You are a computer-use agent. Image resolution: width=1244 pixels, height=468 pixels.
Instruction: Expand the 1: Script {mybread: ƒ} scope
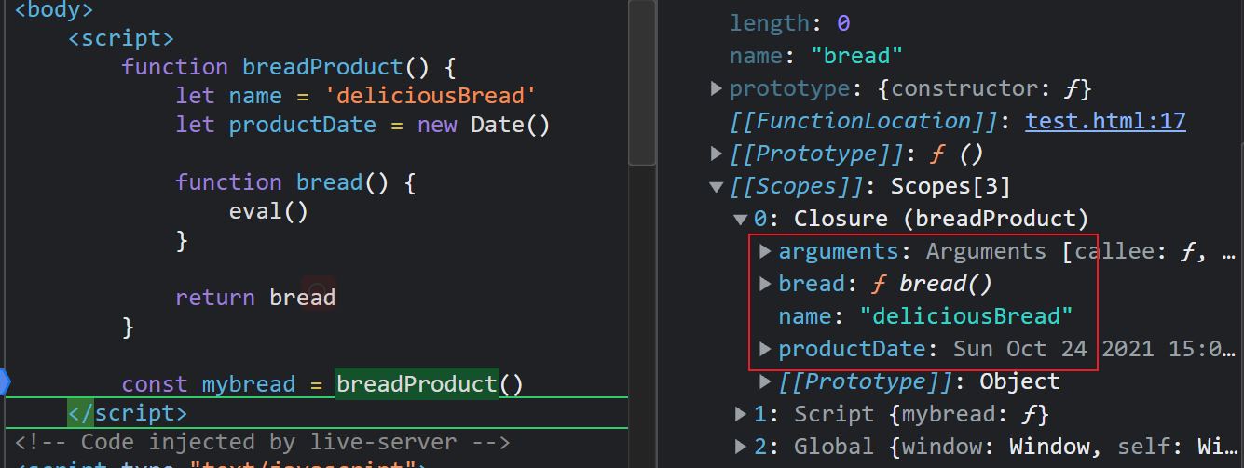741,414
